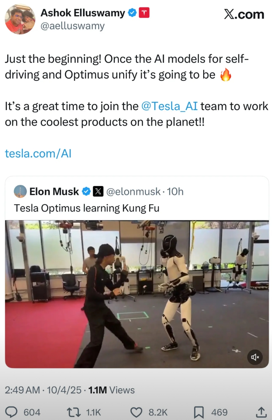Open Ashok Elluswamy's profile picture
The width and height of the screenshot is (272, 420).
(20, 19)
